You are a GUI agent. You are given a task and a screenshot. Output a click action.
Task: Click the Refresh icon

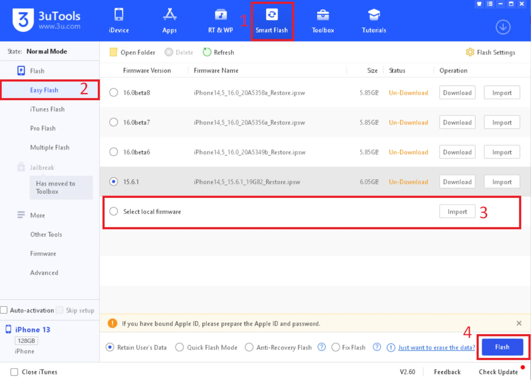point(207,52)
